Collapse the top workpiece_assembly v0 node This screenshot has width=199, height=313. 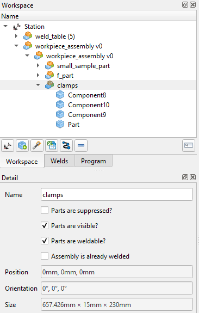[16, 46]
